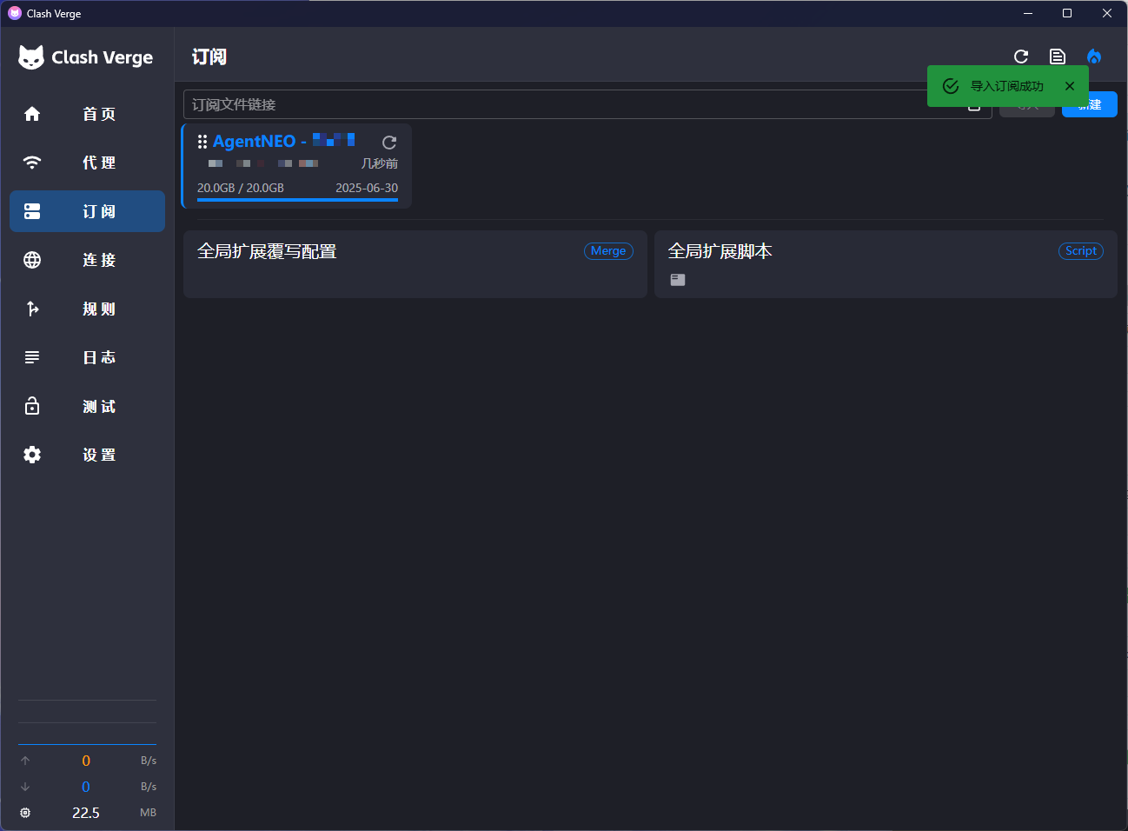Screen dimensions: 1128x831
Task: Click the memory usage chip icon
Action: click(25, 813)
